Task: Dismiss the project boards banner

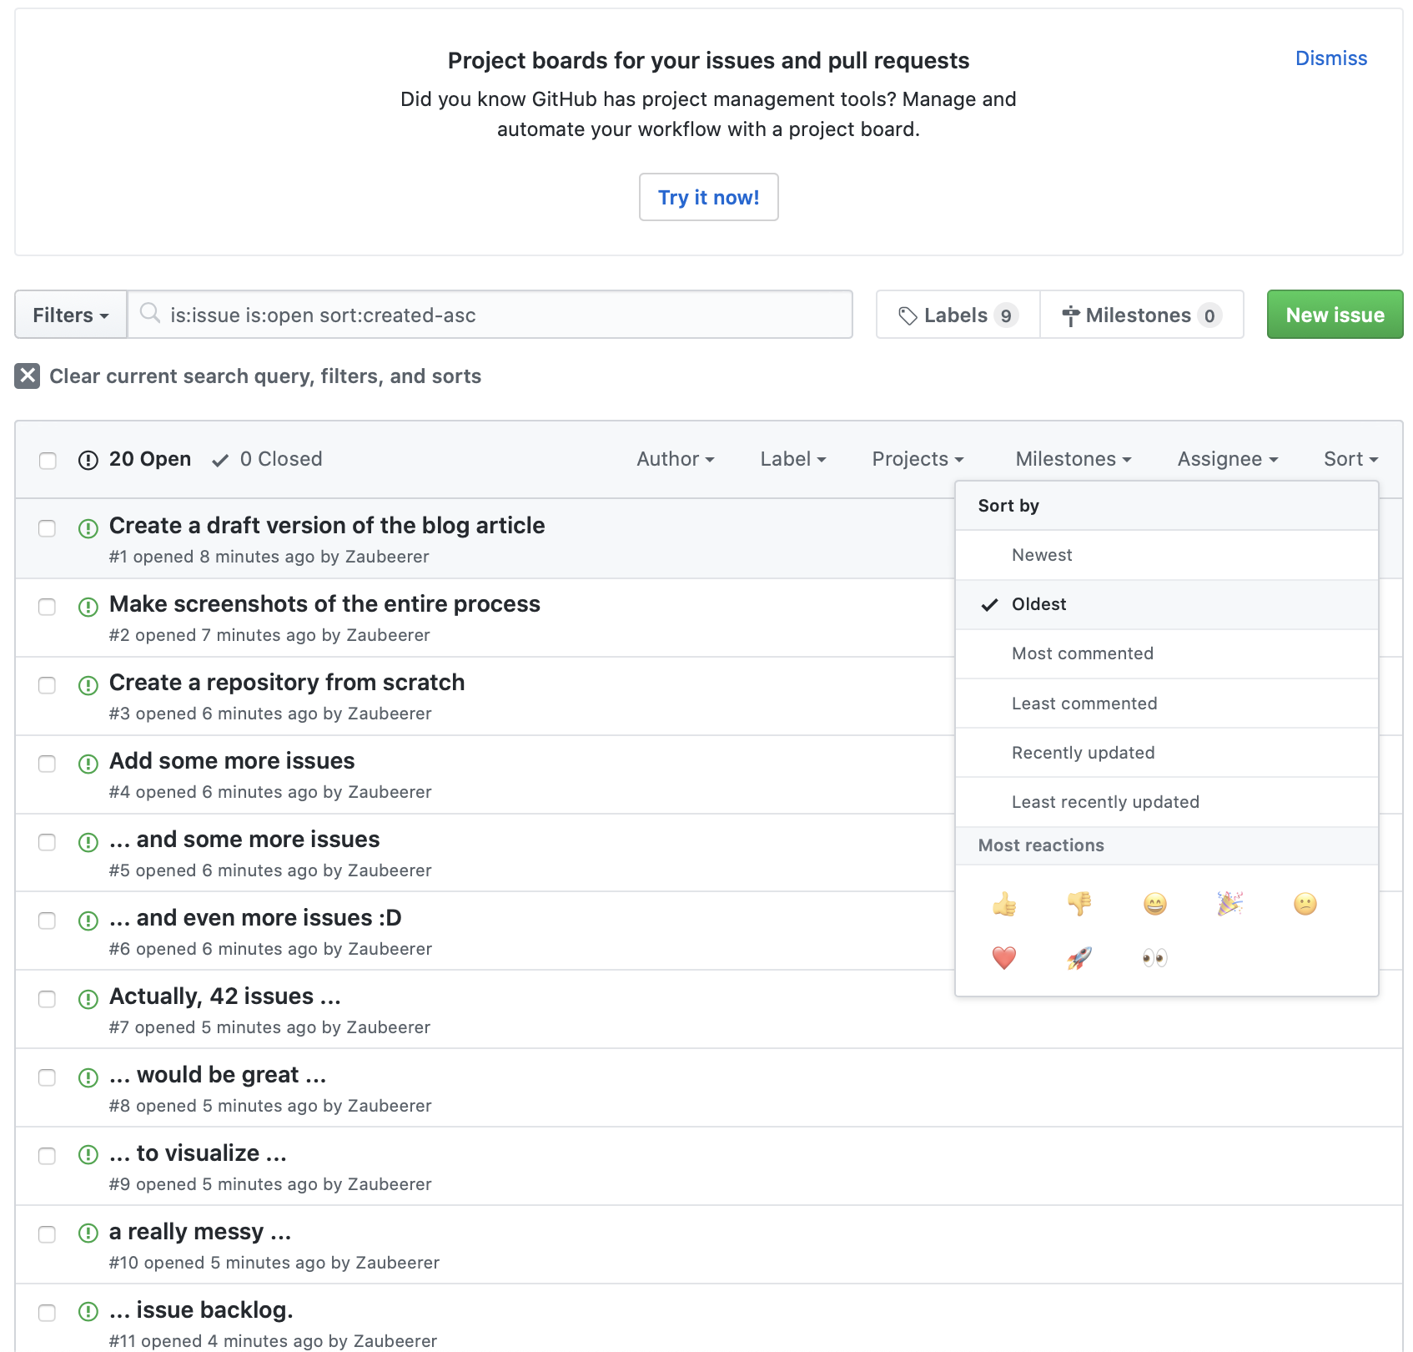Action: (x=1330, y=58)
